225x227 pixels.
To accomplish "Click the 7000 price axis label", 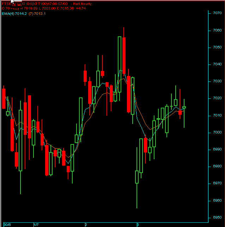I will tap(217, 132).
